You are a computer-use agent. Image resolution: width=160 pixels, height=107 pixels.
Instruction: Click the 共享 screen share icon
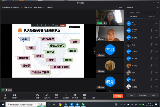[56, 95]
